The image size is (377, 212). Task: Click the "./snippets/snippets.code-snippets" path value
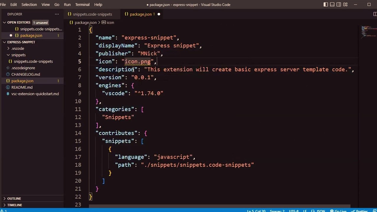coord(197,165)
